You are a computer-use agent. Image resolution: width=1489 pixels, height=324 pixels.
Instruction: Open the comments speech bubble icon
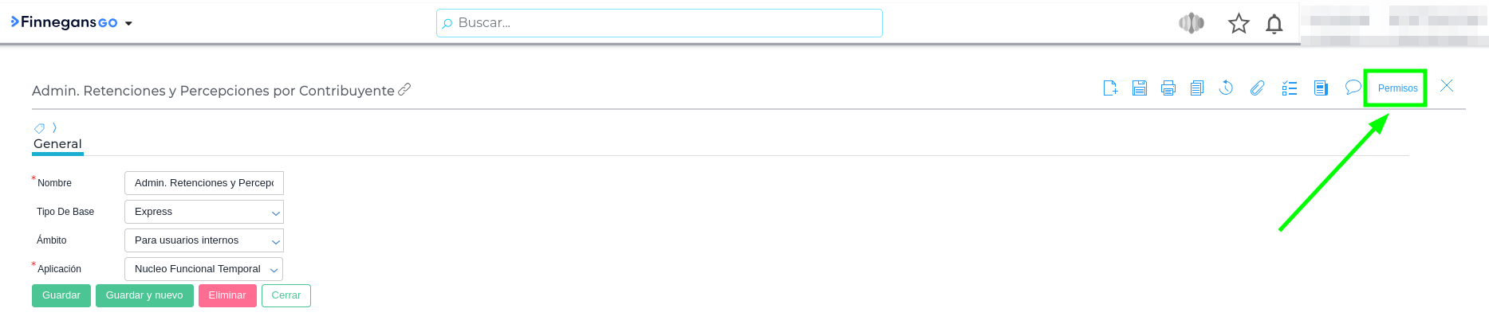1353,88
